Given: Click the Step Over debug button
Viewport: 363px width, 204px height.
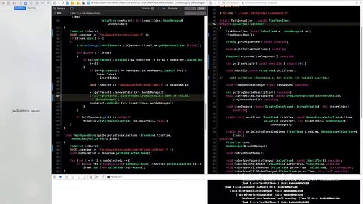Looking at the screenshot, I should [x=73, y=177].
